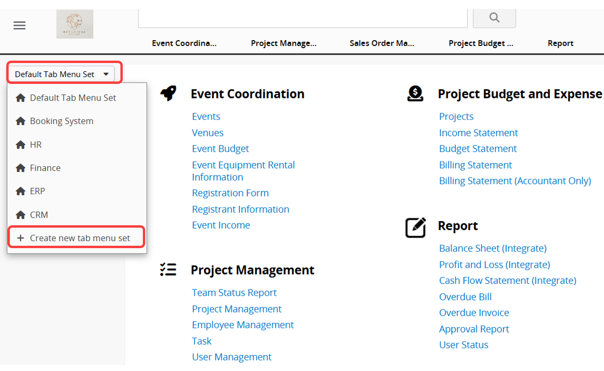Select the HR tab menu set
Viewport: 604px width, 371px height.
click(x=36, y=145)
